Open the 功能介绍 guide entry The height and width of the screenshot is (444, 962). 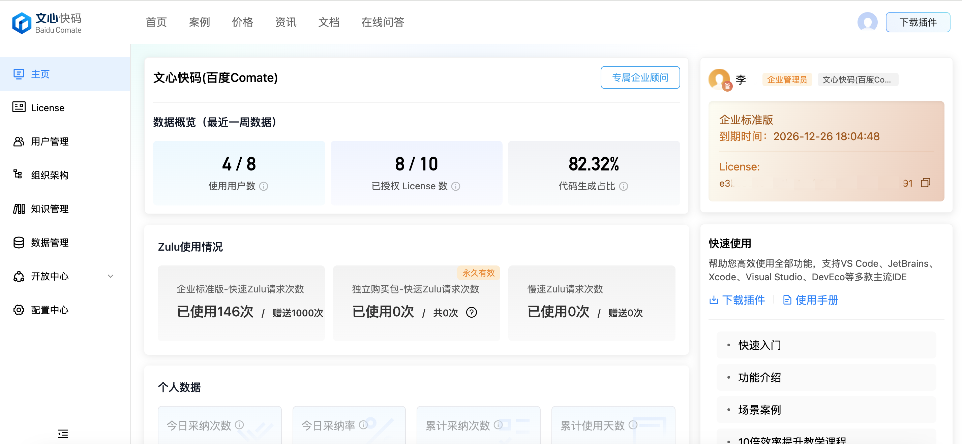point(826,378)
